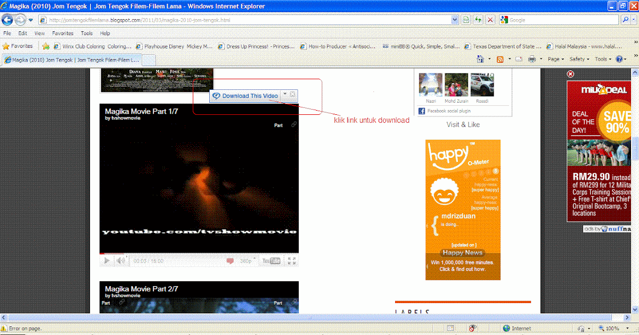The image size is (639, 335).
Task: Stop loading with the red X icon
Action: coord(490,20)
